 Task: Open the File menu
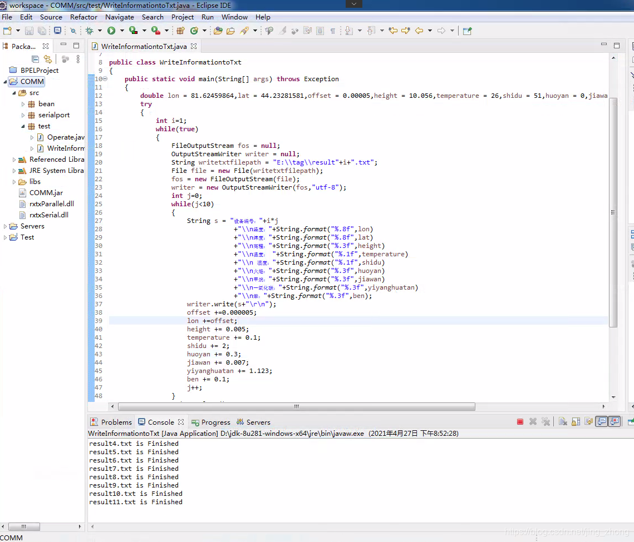(x=7, y=17)
